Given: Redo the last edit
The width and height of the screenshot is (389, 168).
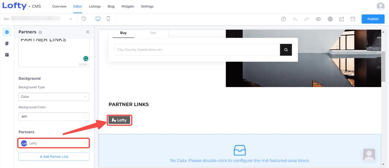Looking at the screenshot, I should coord(306,19).
